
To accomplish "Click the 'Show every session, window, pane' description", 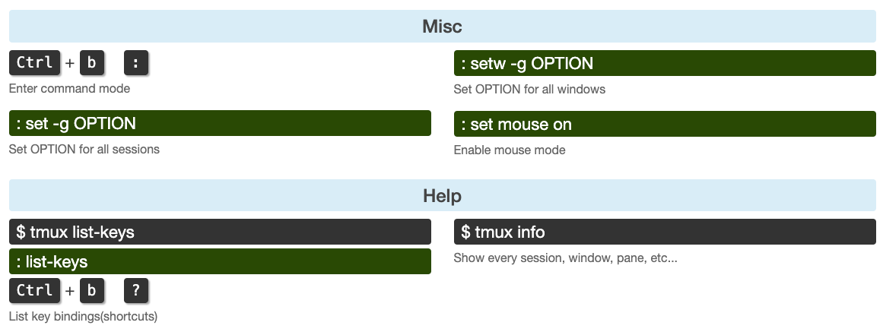I will point(565,258).
